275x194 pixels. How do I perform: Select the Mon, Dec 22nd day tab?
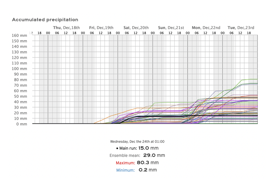pyautogui.click(x=206, y=27)
